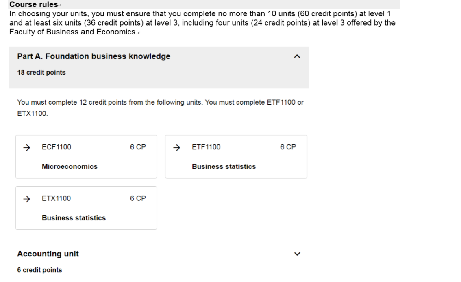Screen dimensions: 461x282
Task: Click the Part A Foundation business knowledge heading
Action: click(94, 56)
